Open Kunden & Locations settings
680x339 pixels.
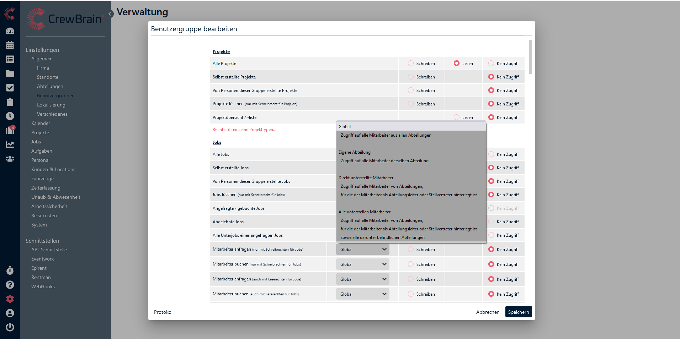[53, 169]
